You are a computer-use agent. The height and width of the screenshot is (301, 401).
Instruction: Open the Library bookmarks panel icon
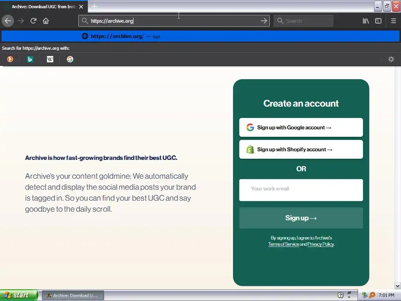coord(366,21)
